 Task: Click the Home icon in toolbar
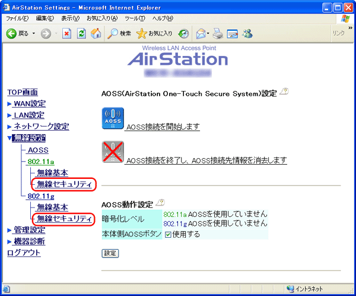96,33
